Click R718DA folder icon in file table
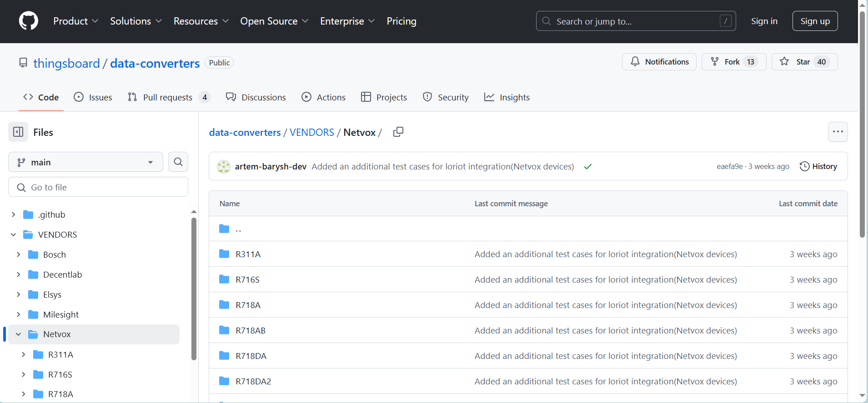868x403 pixels. click(224, 356)
